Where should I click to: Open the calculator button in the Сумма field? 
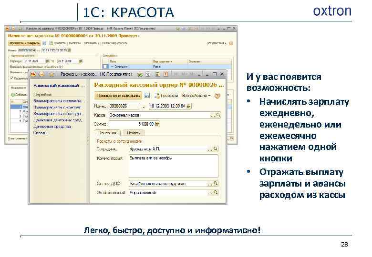click(x=157, y=124)
